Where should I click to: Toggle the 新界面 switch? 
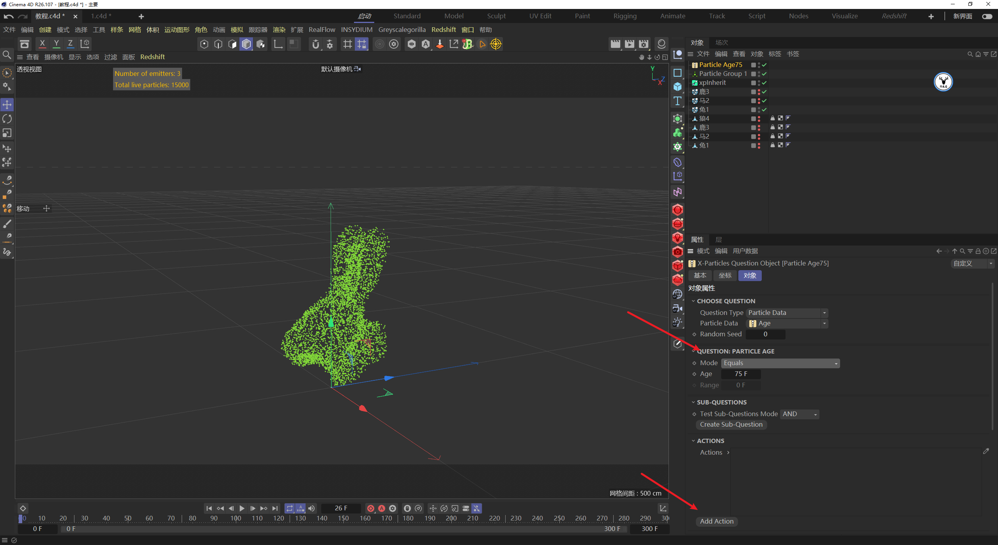click(987, 16)
